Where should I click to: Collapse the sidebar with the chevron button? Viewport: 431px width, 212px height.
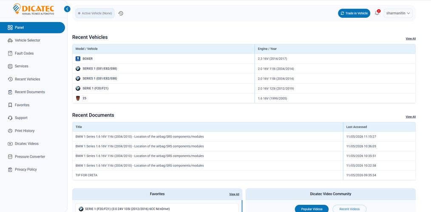point(67,9)
